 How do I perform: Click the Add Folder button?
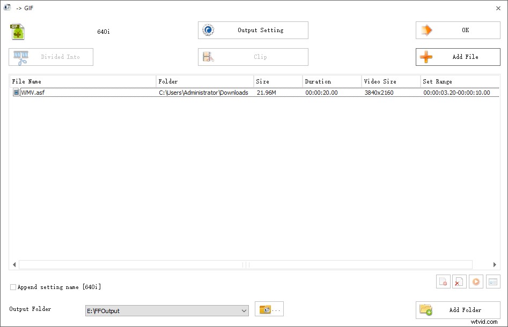pyautogui.click(x=458, y=310)
